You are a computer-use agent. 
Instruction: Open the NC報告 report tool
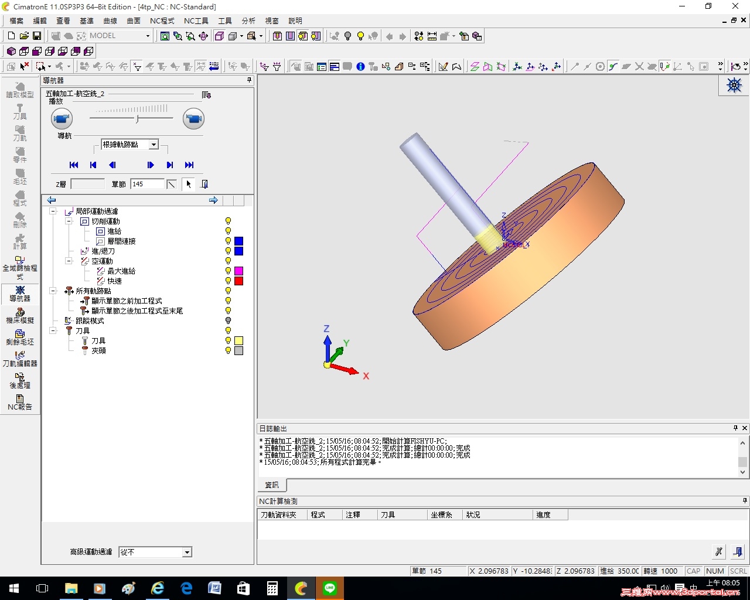click(20, 402)
